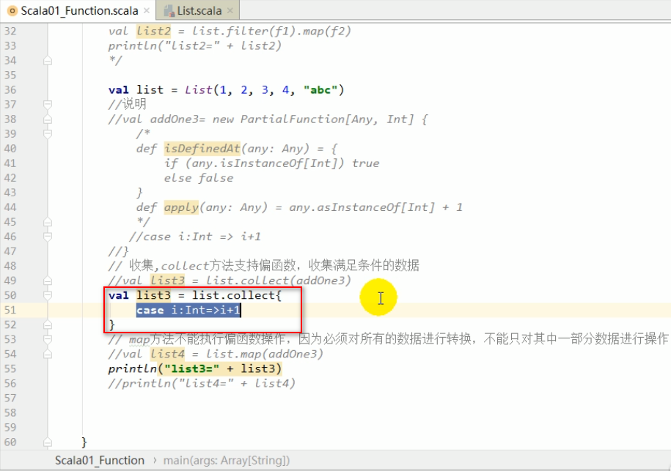
Task: Click "println" on line 55
Action: [x=132, y=368]
